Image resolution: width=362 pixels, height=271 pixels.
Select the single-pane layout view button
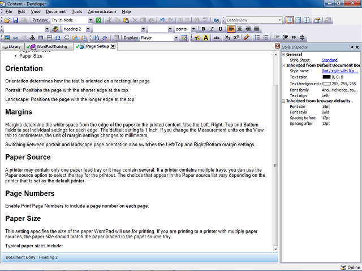[290, 20]
